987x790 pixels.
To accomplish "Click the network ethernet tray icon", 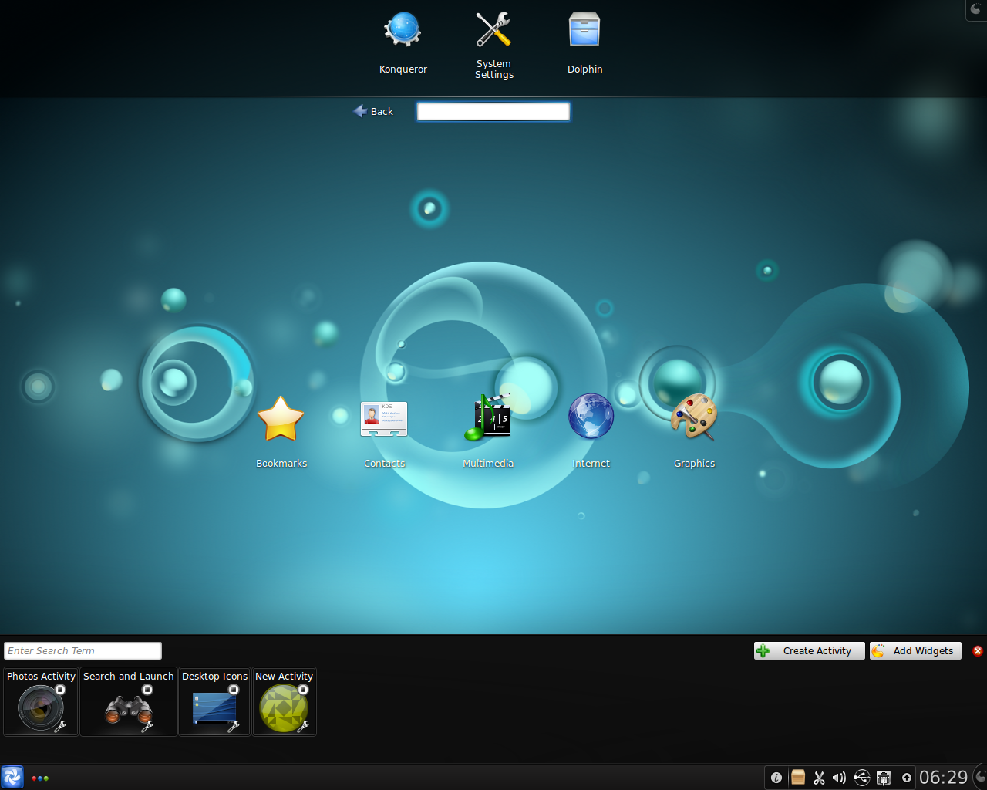I will pyautogui.click(x=884, y=778).
